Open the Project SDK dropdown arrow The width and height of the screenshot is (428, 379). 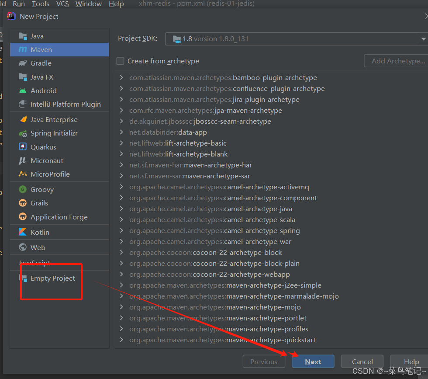pyautogui.click(x=423, y=39)
